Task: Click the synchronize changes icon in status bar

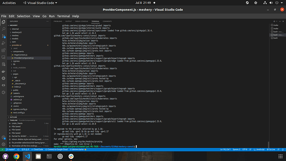Action: [x=18, y=149]
